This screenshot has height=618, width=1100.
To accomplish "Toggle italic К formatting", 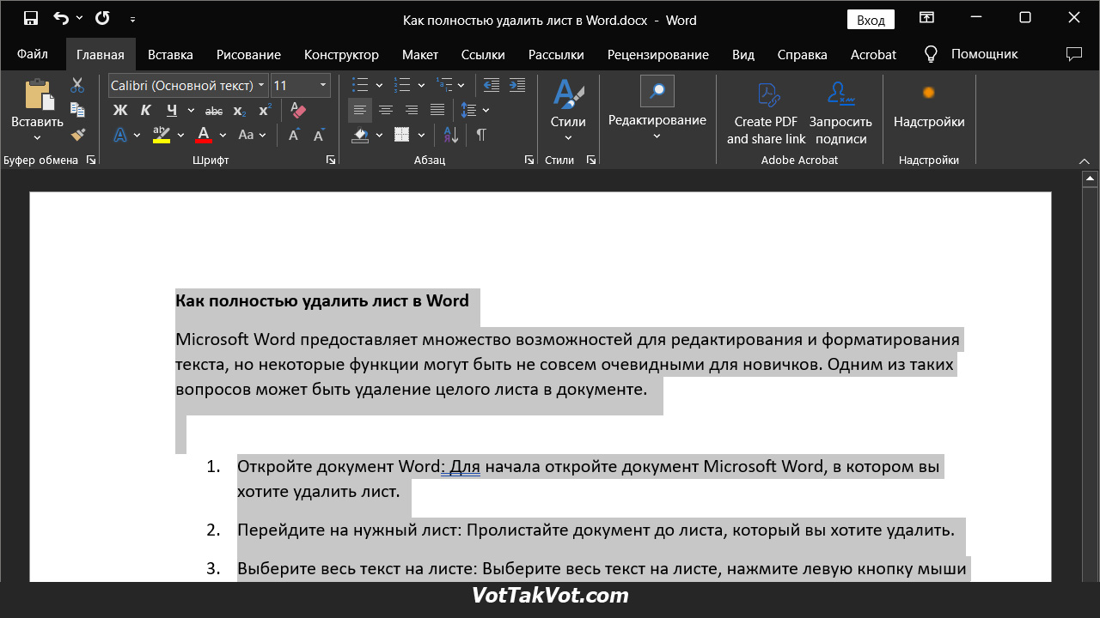I will (x=145, y=110).
